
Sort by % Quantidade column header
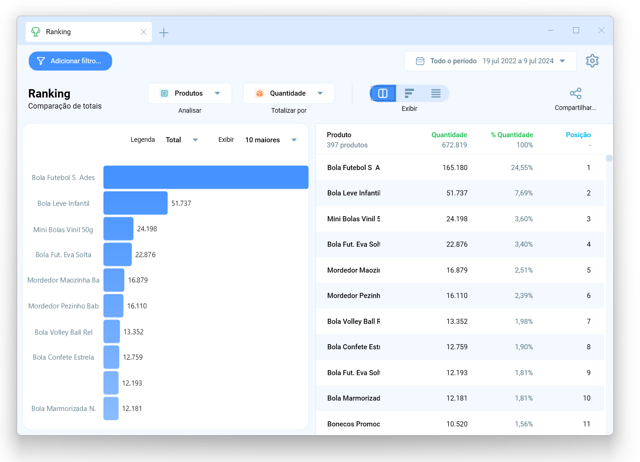tap(512, 135)
